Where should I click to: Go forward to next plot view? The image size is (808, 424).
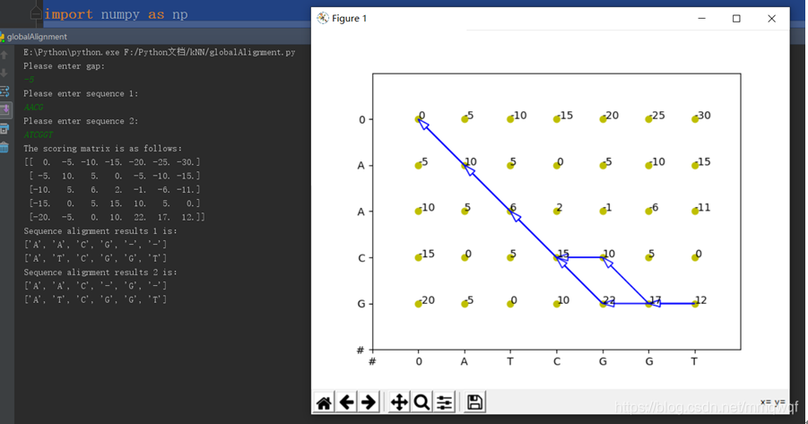coord(369,402)
